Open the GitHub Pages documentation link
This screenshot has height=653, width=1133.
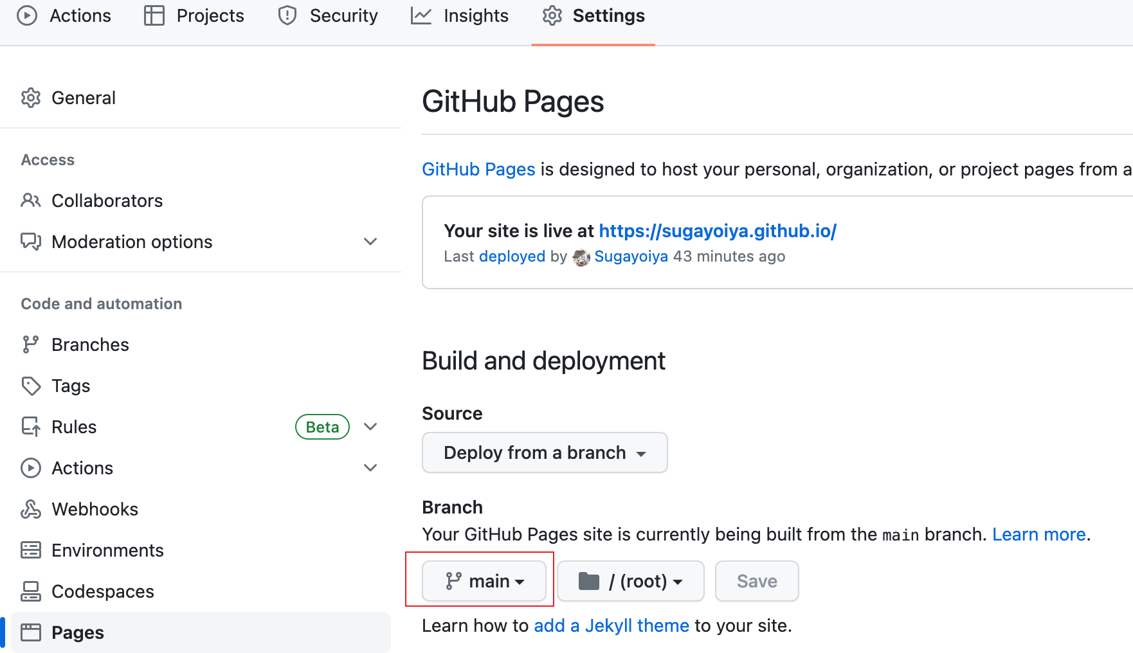[x=478, y=170]
